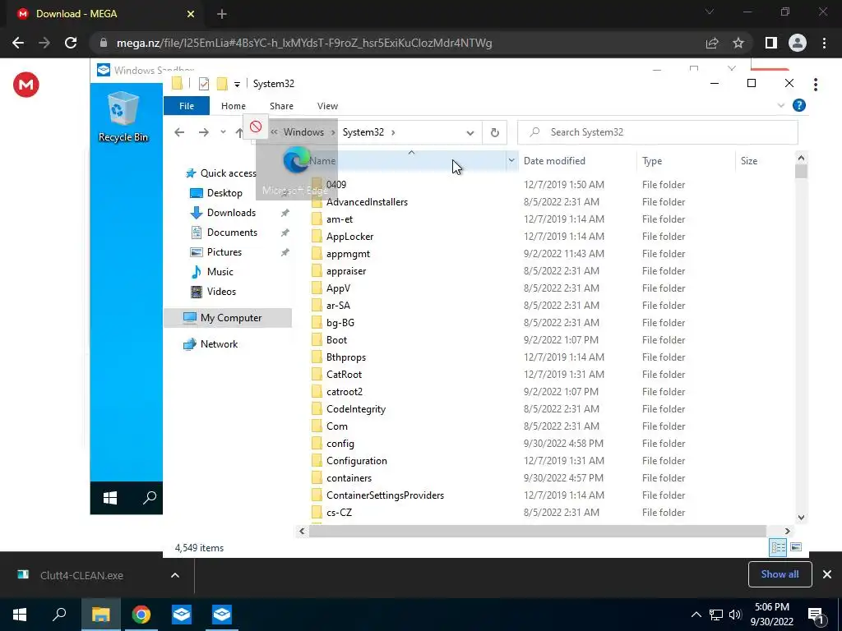Bookmark this page with star icon
This screenshot has width=842, height=631.
point(738,43)
